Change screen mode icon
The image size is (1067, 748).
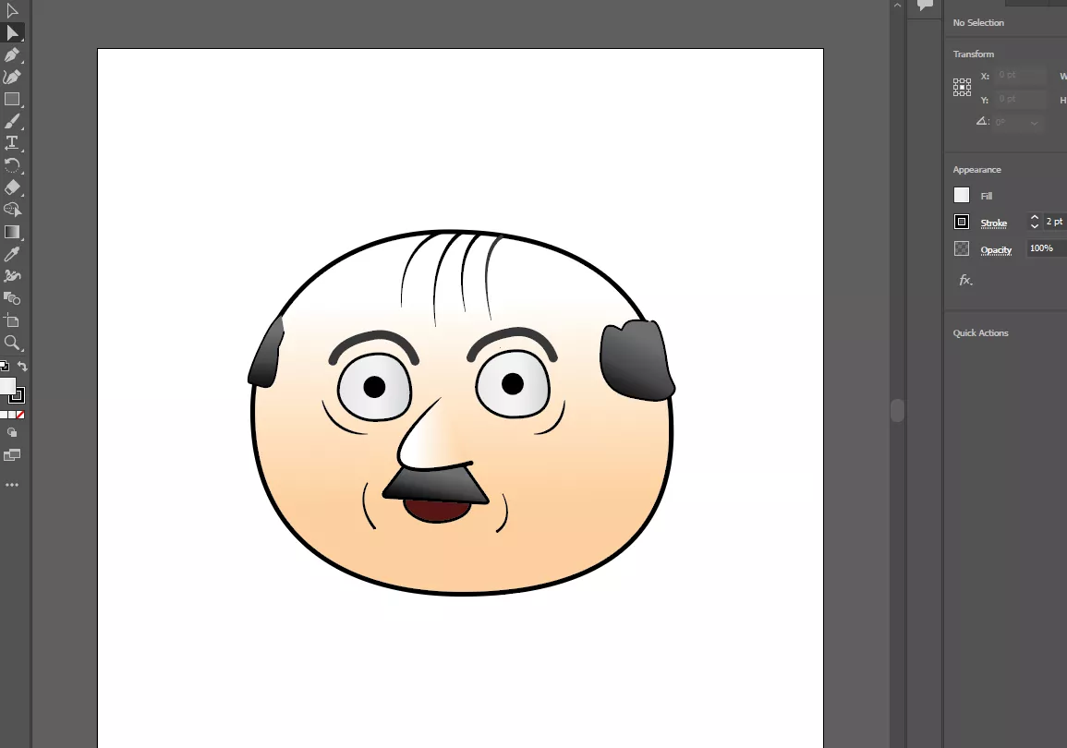tap(12, 455)
